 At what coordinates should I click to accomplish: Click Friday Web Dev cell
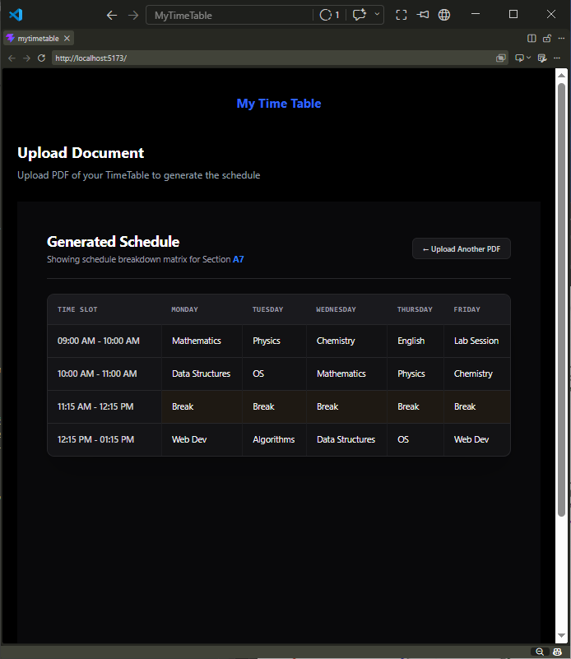click(477, 439)
